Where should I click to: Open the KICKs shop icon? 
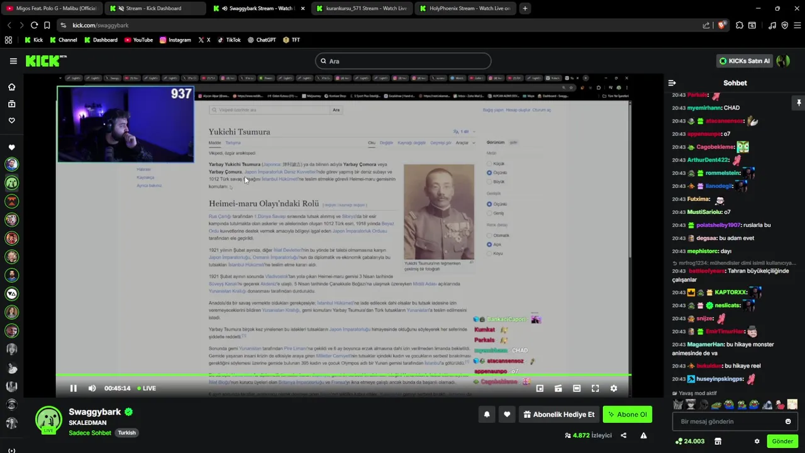tap(718, 442)
